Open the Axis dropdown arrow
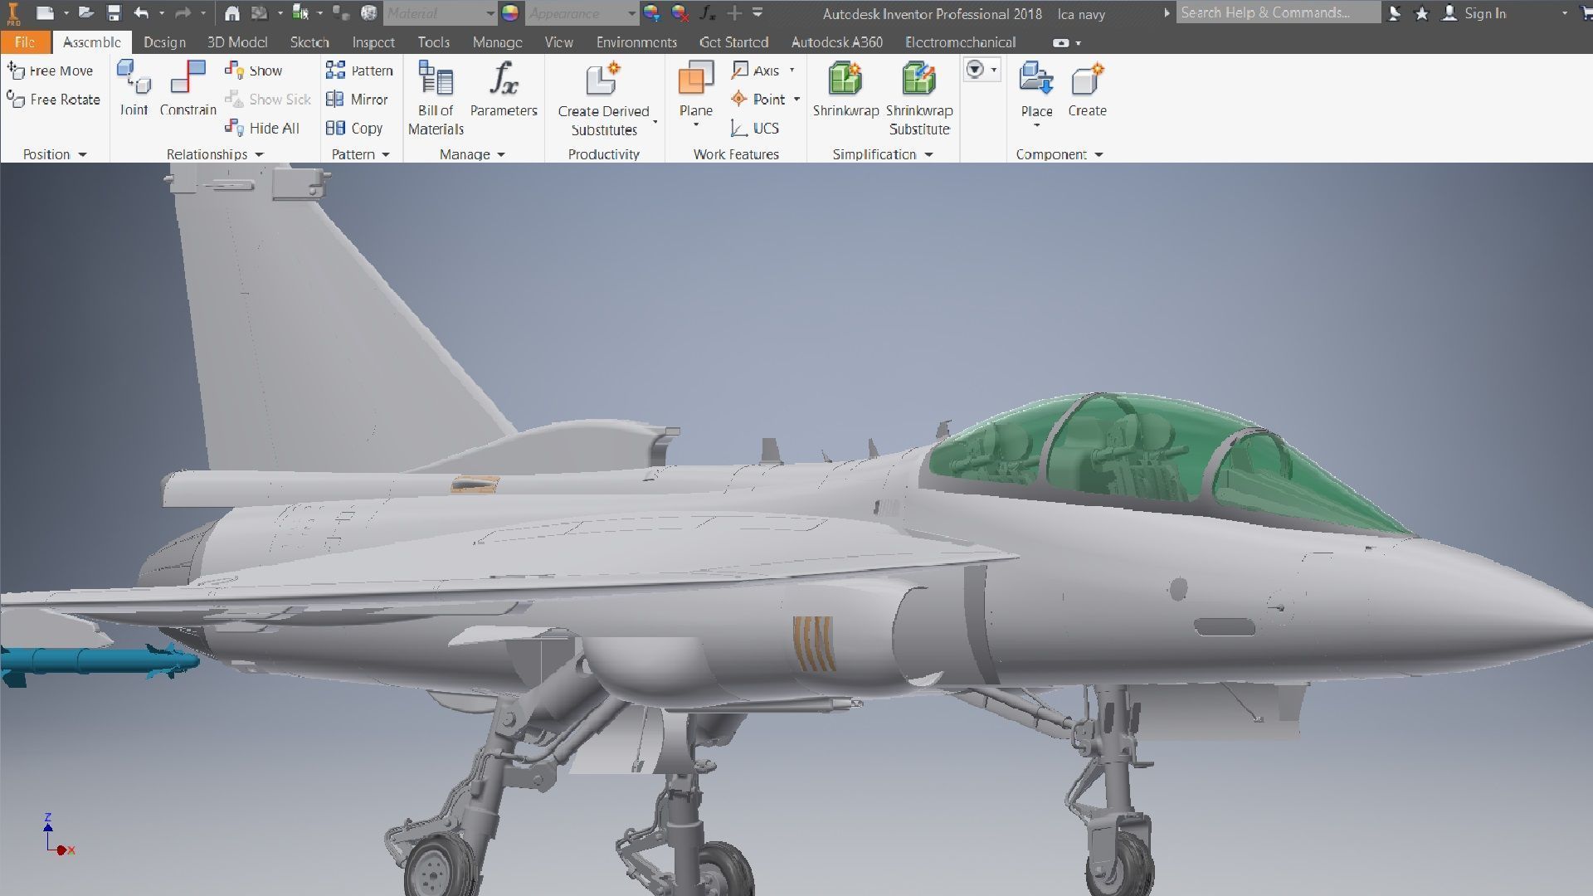The image size is (1593, 896). (792, 71)
